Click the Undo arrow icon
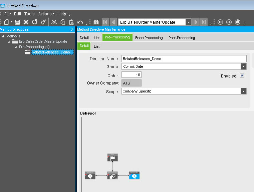The width and height of the screenshot is (254, 192). pyautogui.click(x=80, y=22)
